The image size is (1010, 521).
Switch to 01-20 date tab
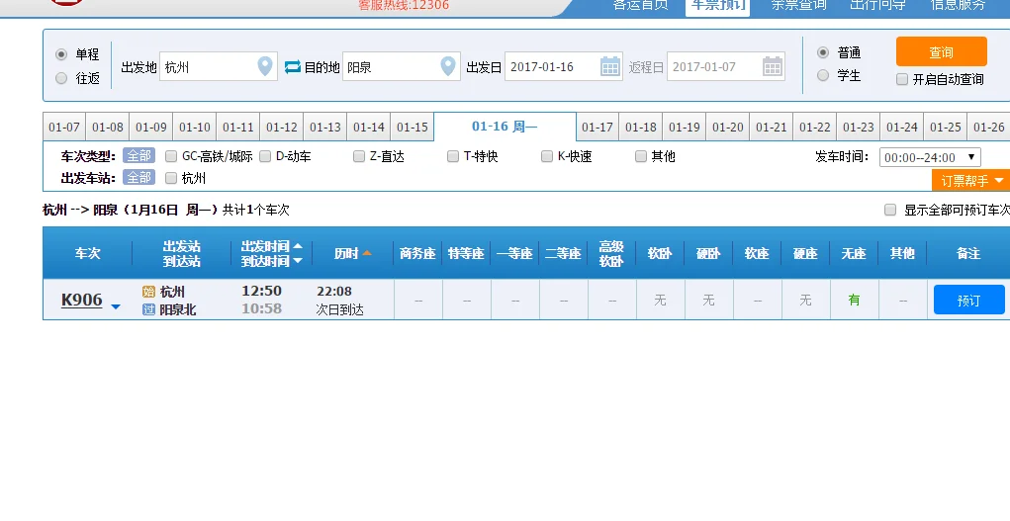728,127
